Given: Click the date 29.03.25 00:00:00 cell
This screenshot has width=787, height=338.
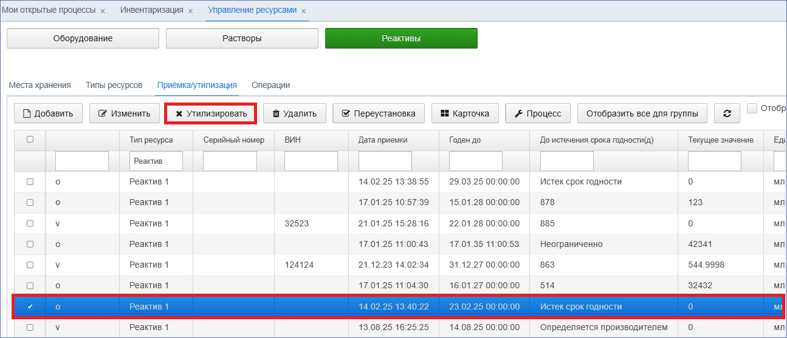Looking at the screenshot, I should 484,181.
